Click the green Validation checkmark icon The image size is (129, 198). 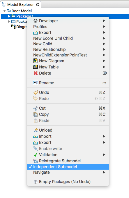(x=36, y=155)
